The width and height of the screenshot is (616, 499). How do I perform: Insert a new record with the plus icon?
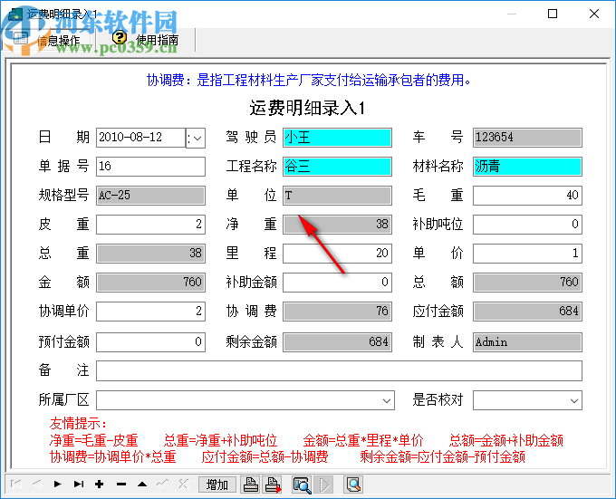(x=100, y=485)
